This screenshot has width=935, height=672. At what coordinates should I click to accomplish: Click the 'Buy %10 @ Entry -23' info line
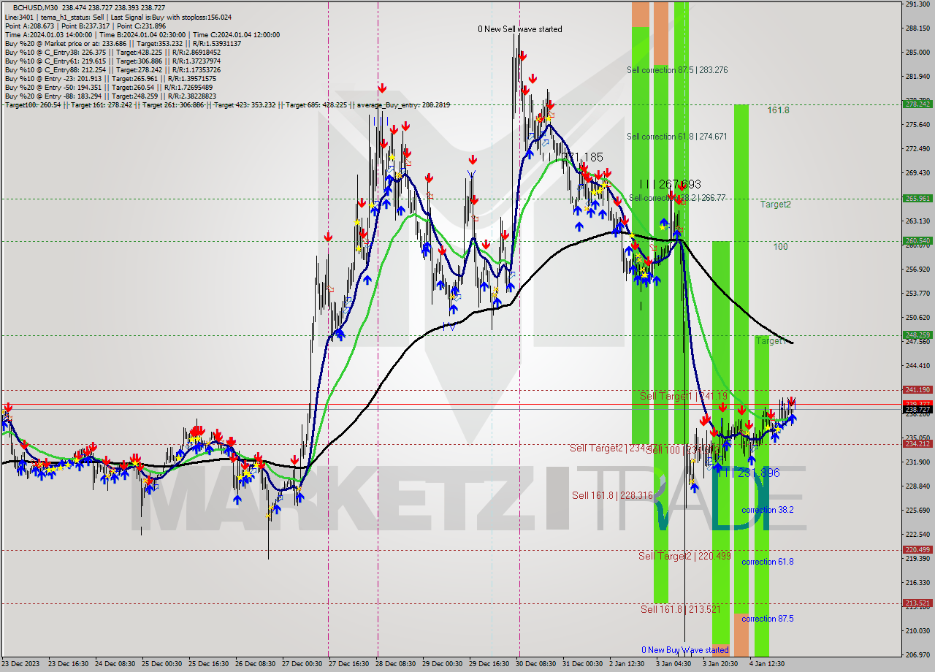111,78
